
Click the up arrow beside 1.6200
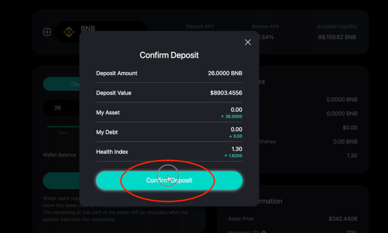click(226, 156)
